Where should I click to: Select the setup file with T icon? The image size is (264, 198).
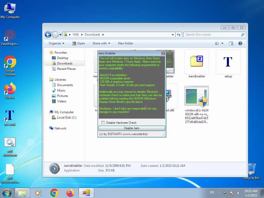point(228,64)
